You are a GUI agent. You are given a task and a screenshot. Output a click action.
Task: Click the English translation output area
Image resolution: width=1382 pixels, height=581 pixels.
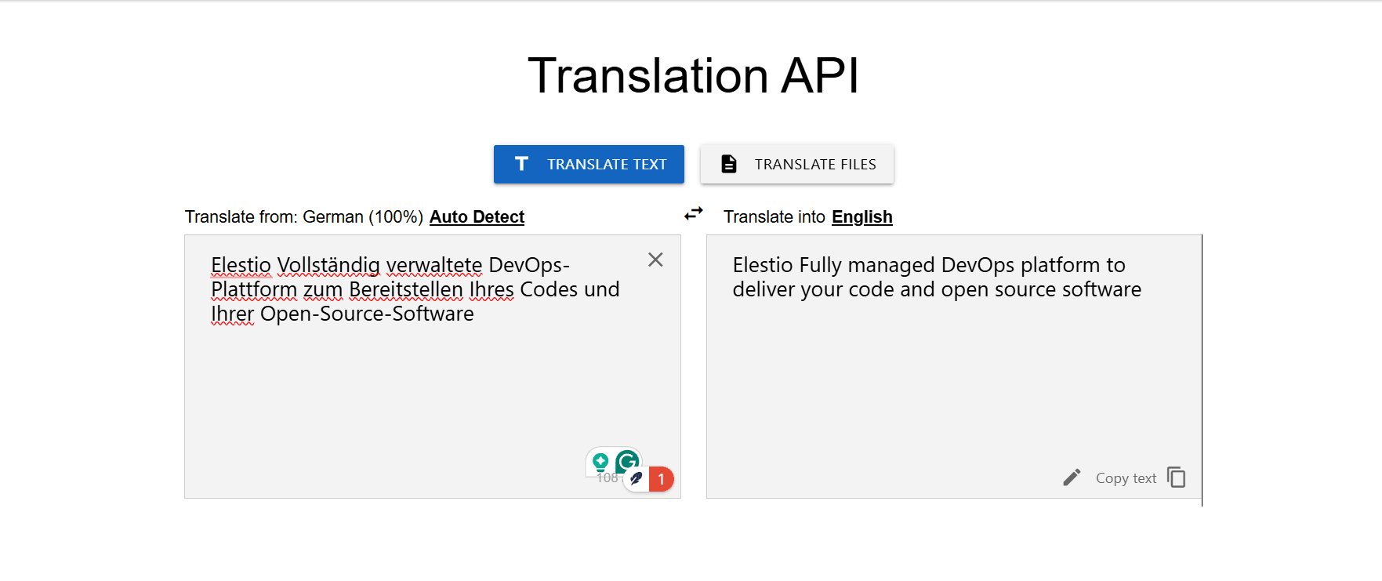tap(954, 366)
